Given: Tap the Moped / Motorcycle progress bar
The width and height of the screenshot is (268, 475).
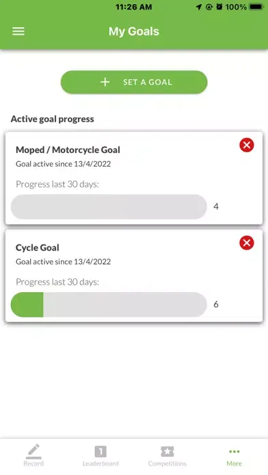Looking at the screenshot, I should 109,207.
